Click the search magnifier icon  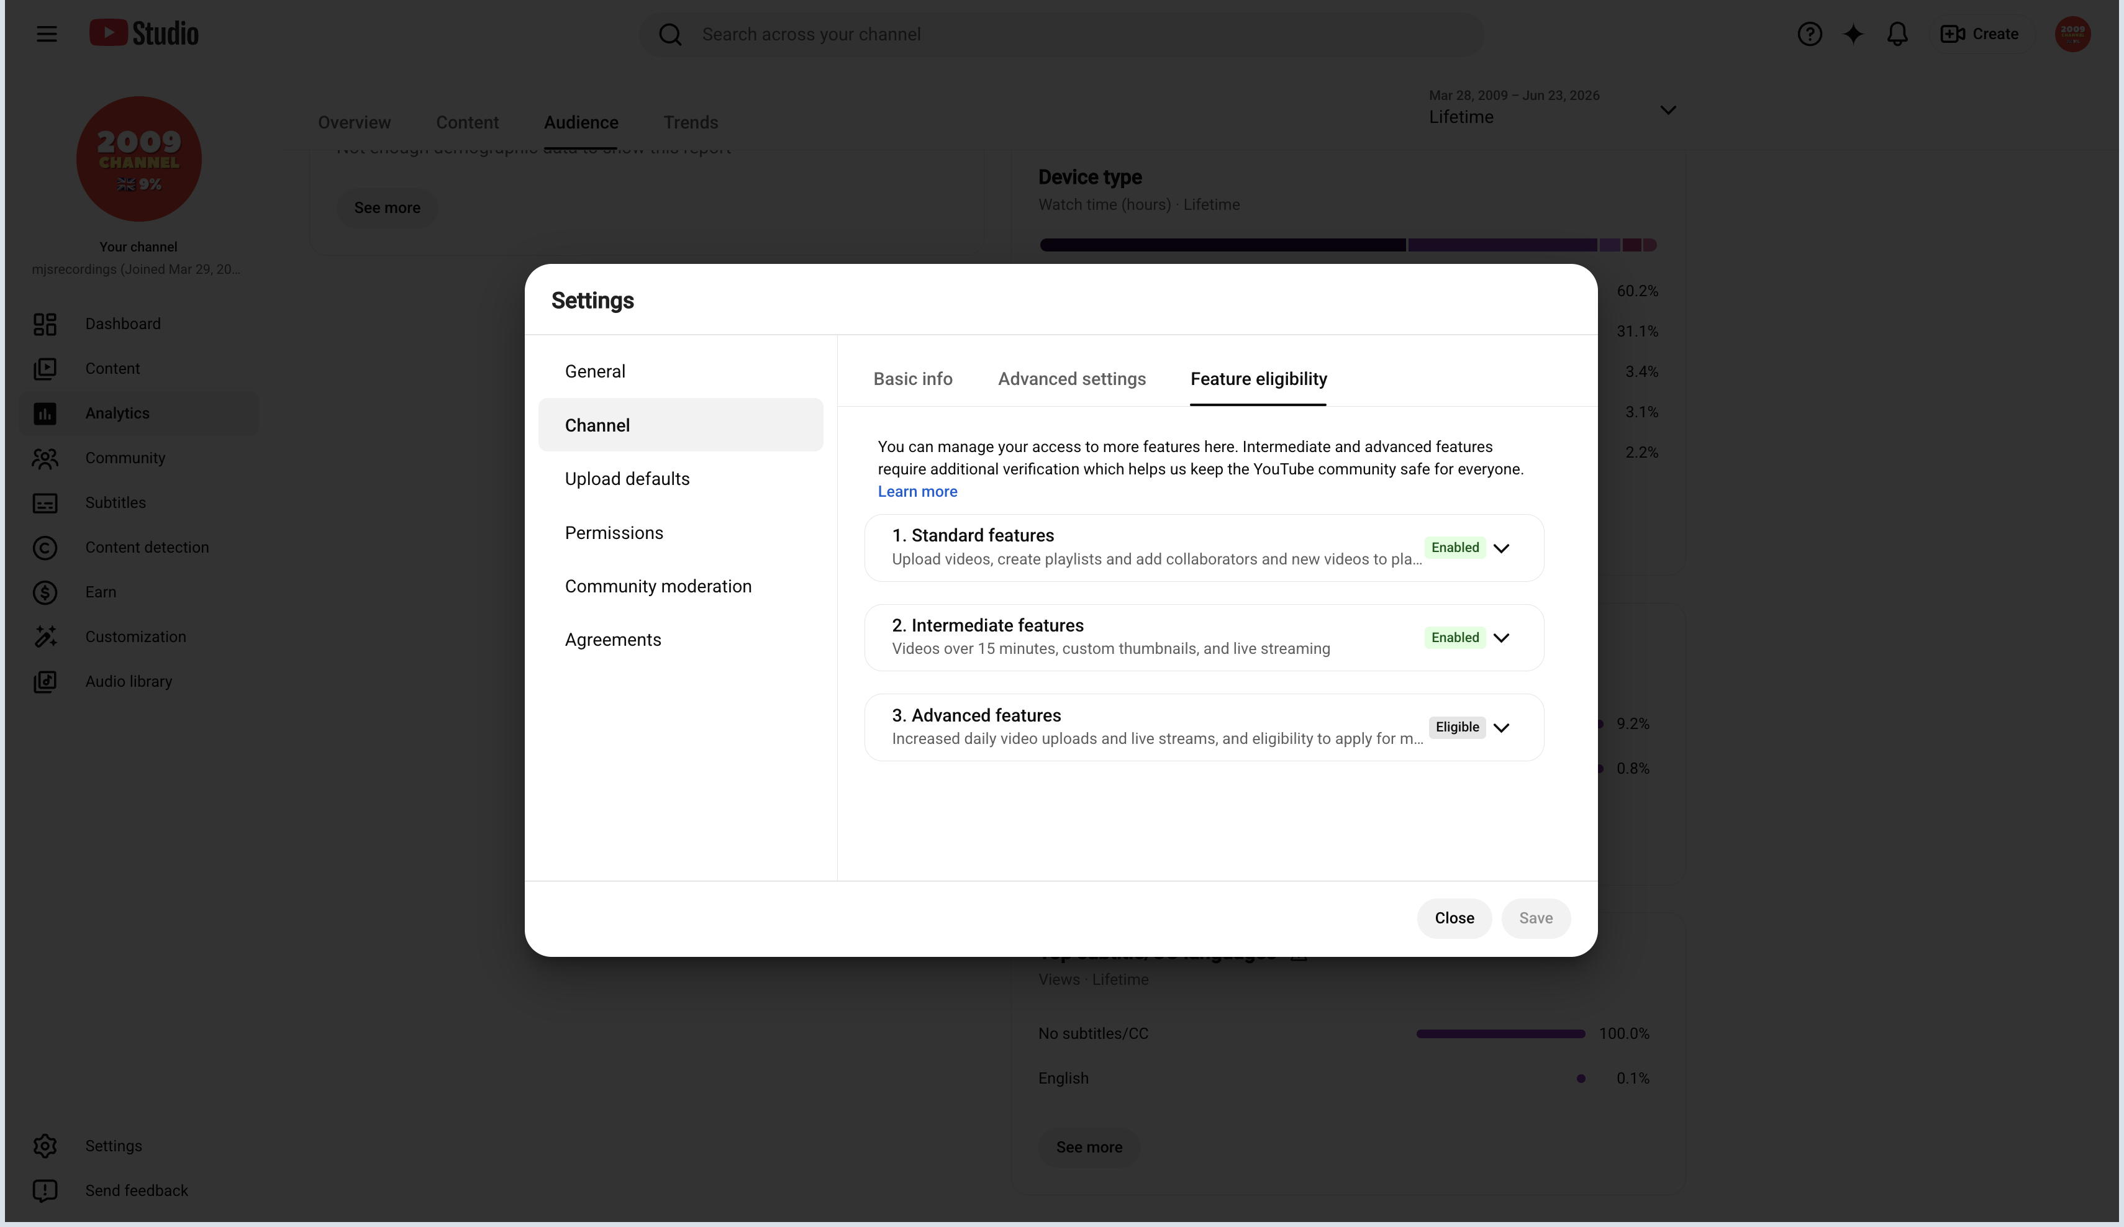[x=670, y=35]
